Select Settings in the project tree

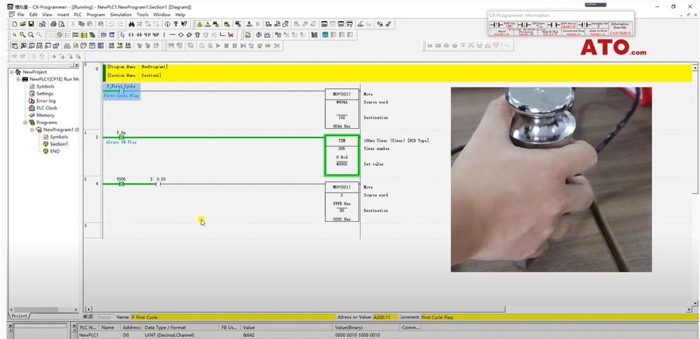click(45, 94)
